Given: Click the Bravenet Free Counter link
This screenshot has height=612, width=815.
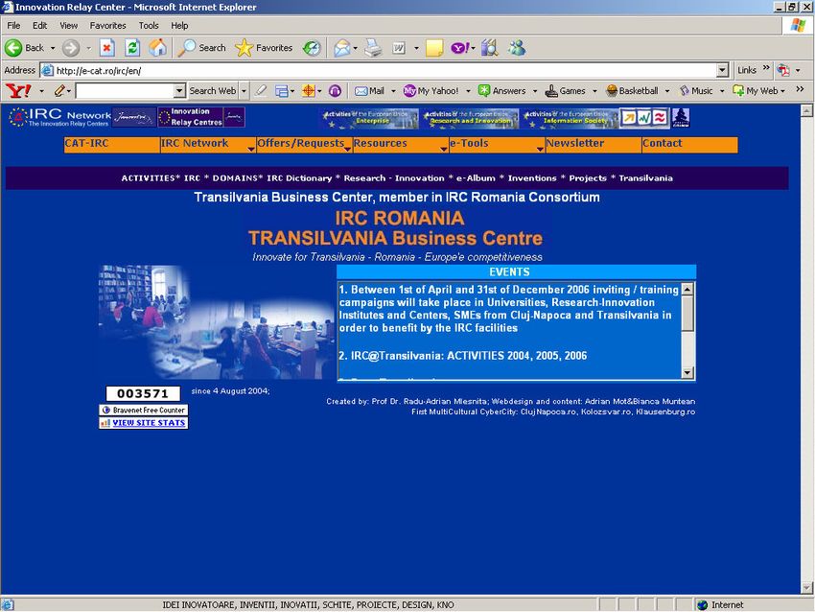Looking at the screenshot, I should (x=144, y=410).
